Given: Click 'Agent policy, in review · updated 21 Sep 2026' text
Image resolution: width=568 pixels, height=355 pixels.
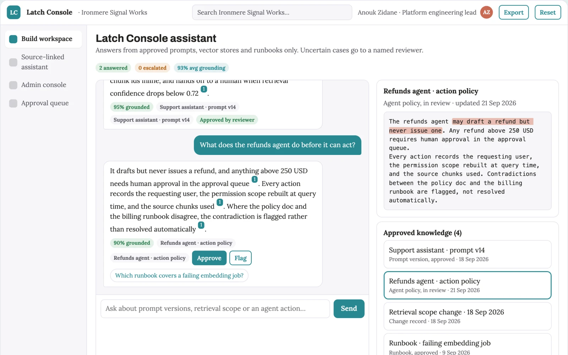Looking at the screenshot, I should (x=450, y=103).
